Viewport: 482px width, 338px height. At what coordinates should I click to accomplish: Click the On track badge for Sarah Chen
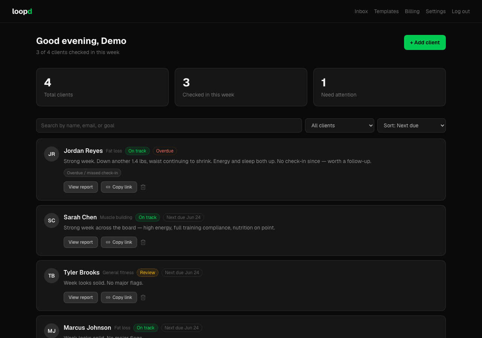(148, 217)
